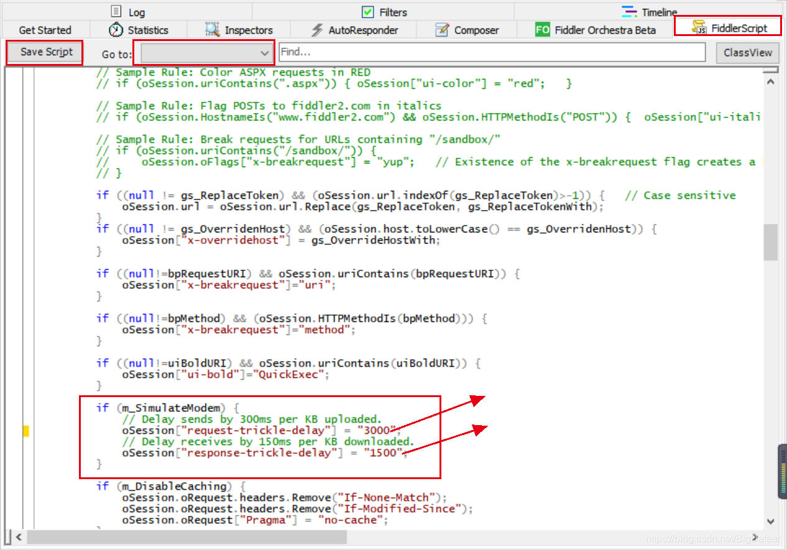Click the "Break requests for URLs" comment
The width and height of the screenshot is (787, 550).
(x=298, y=139)
